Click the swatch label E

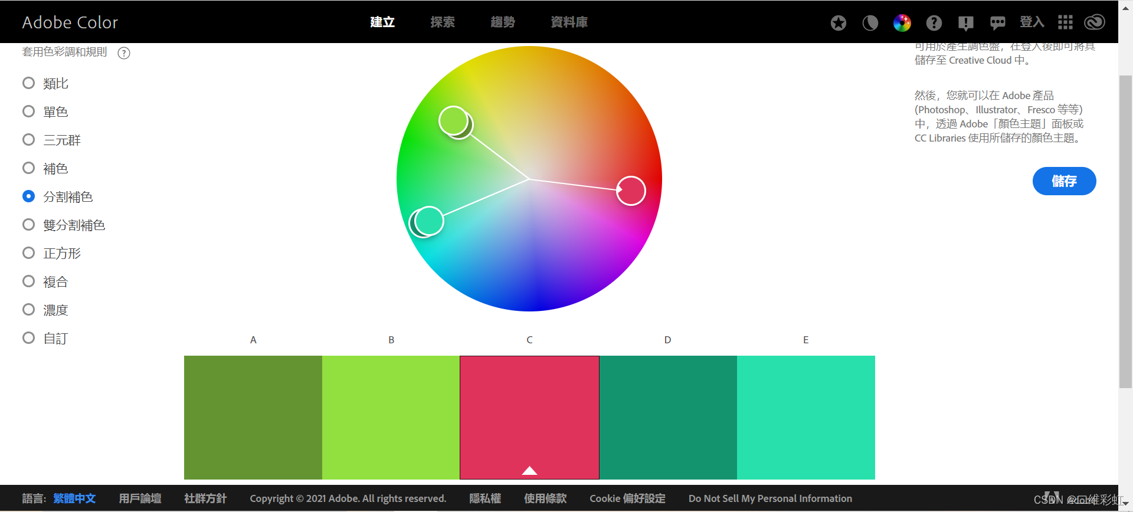[805, 340]
